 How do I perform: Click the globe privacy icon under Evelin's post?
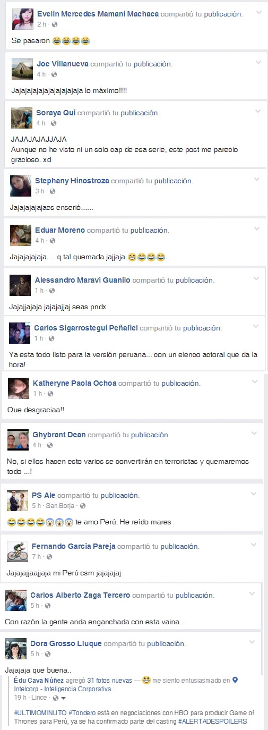click(x=55, y=24)
